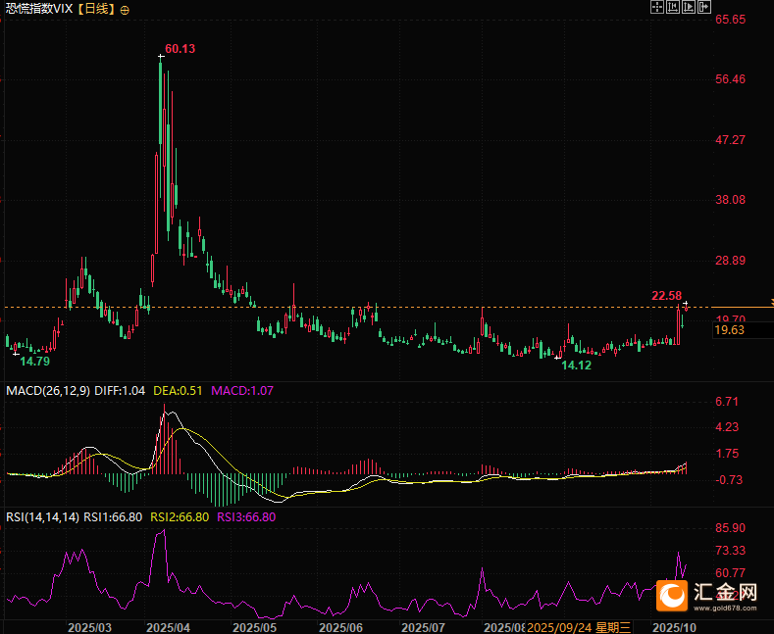This screenshot has height=634, width=774.
Task: Click the highlighted 2025/09/24 星期三 date
Action: coord(579,627)
